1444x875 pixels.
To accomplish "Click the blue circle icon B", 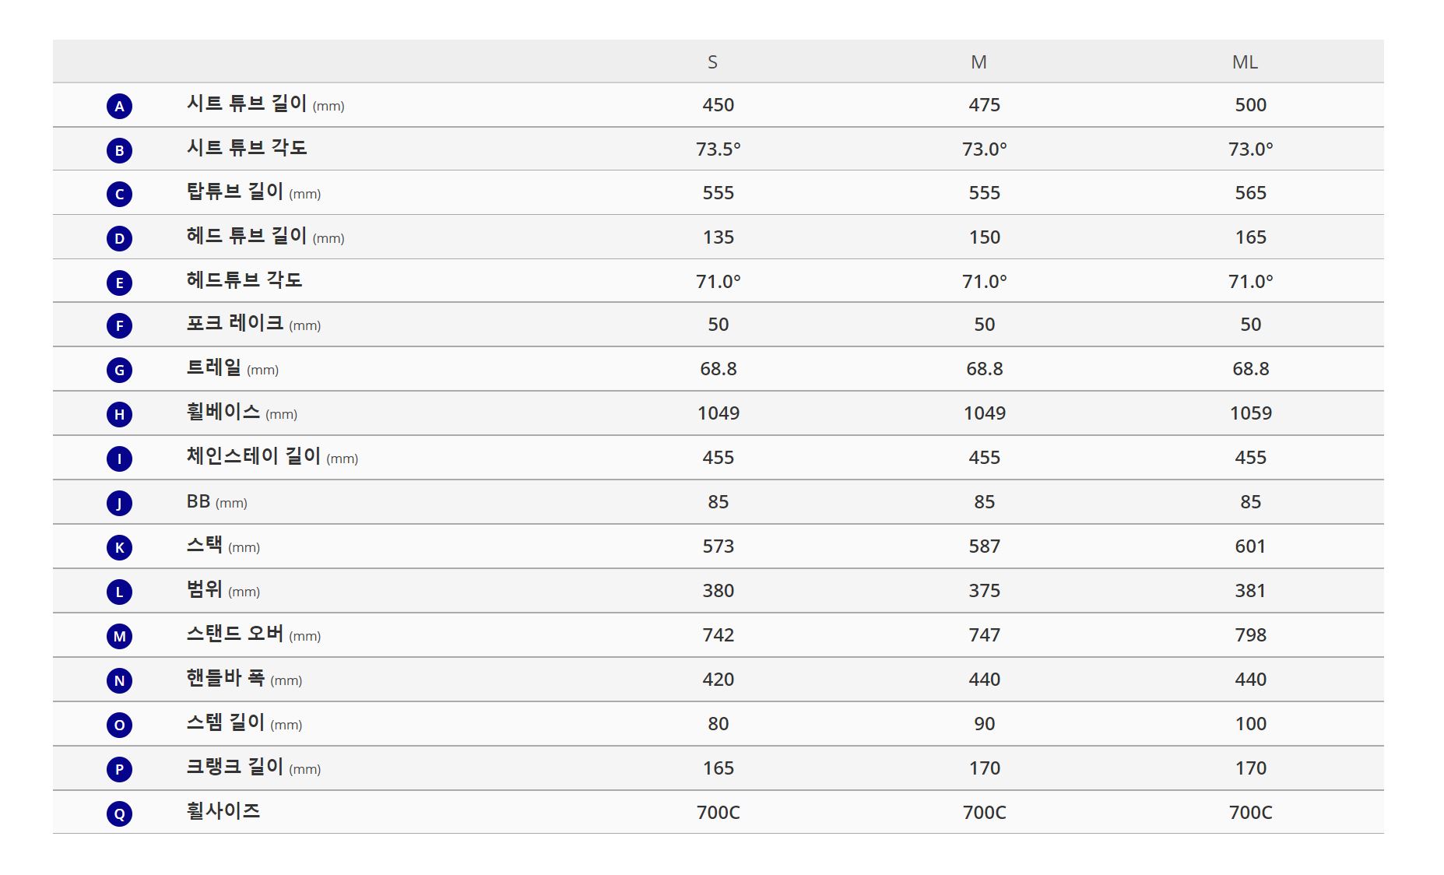I will pyautogui.click(x=119, y=150).
